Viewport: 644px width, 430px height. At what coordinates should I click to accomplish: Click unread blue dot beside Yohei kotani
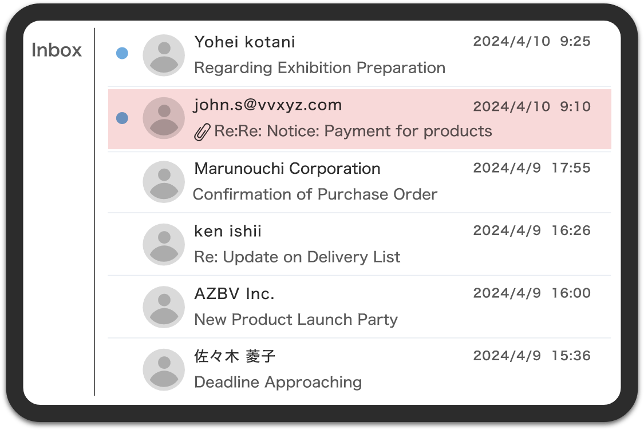pos(122,54)
